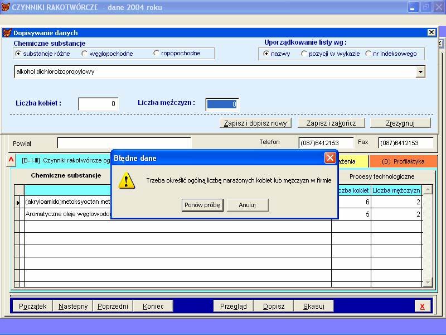Click 'Anuluj' in the error dialog
This screenshot has width=446, height=335.
[248, 205]
